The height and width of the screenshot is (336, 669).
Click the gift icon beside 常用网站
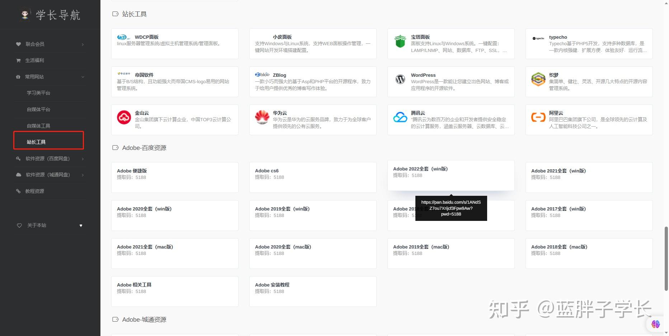[18, 77]
